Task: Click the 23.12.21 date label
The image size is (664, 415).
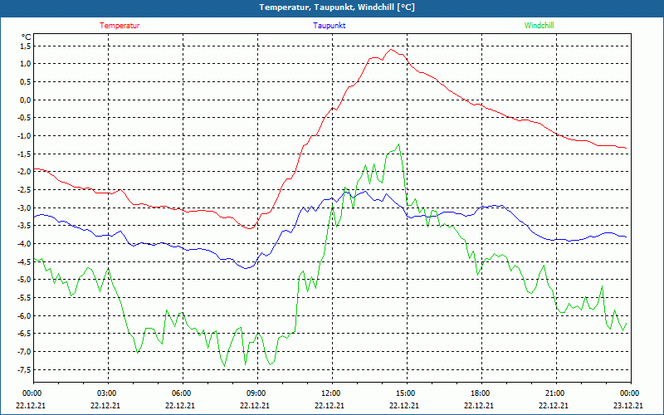Action: 629,406
